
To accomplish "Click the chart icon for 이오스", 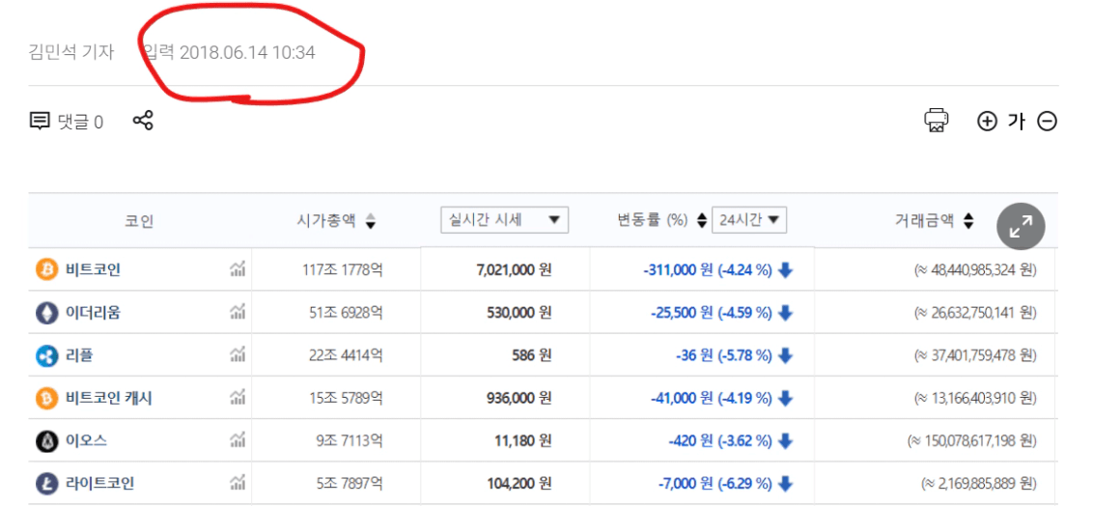I will click(238, 441).
